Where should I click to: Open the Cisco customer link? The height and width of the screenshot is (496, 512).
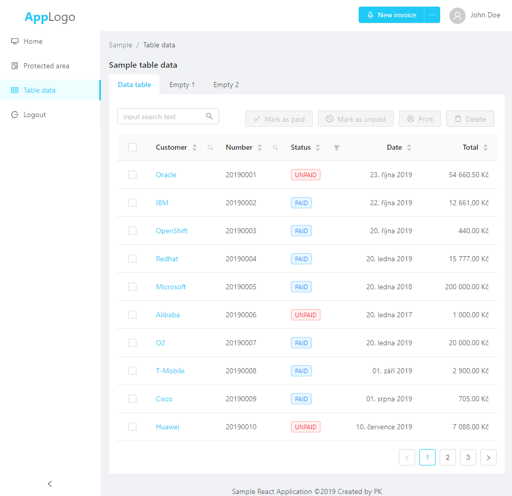click(164, 399)
